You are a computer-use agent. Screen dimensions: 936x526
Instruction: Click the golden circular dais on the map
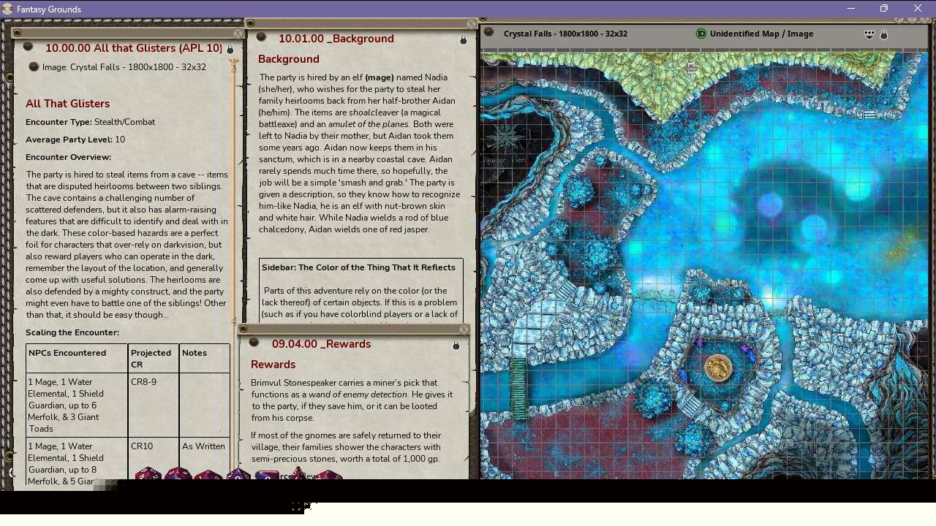point(718,368)
